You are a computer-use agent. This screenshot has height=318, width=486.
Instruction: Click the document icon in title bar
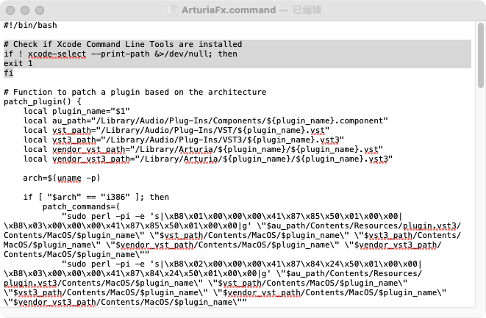click(172, 10)
